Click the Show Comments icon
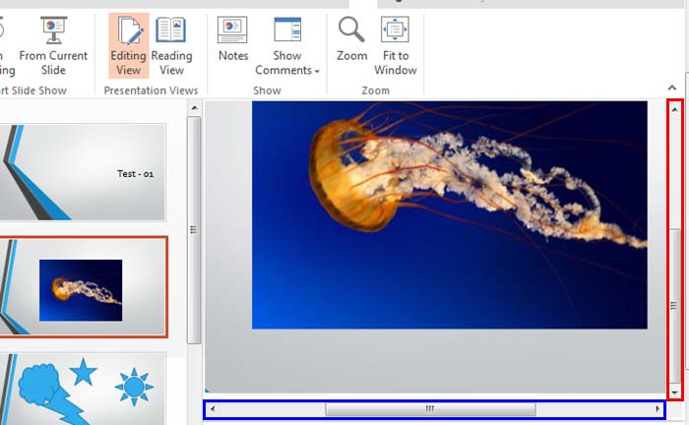The width and height of the screenshot is (689, 425). coord(287,30)
